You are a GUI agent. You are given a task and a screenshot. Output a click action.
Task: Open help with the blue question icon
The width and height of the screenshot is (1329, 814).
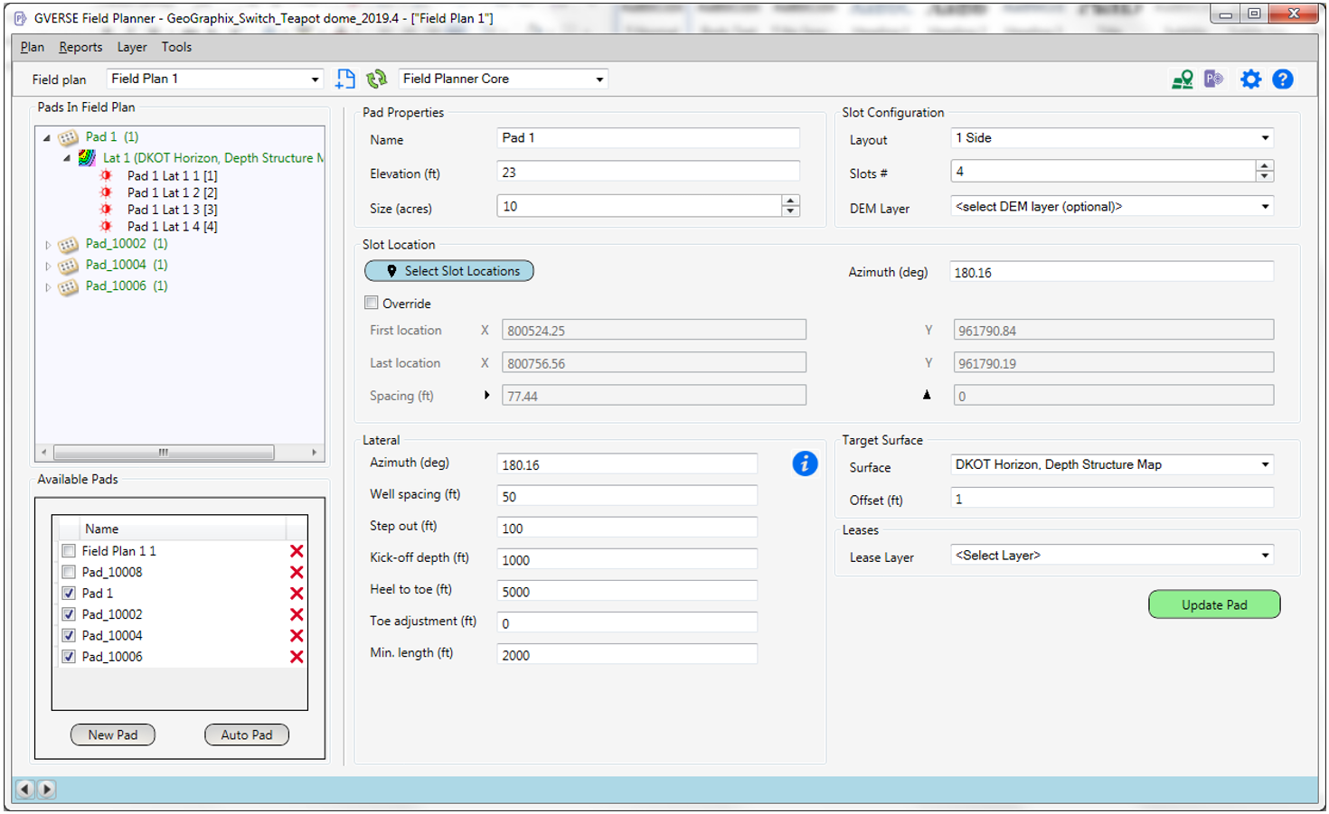click(1283, 80)
